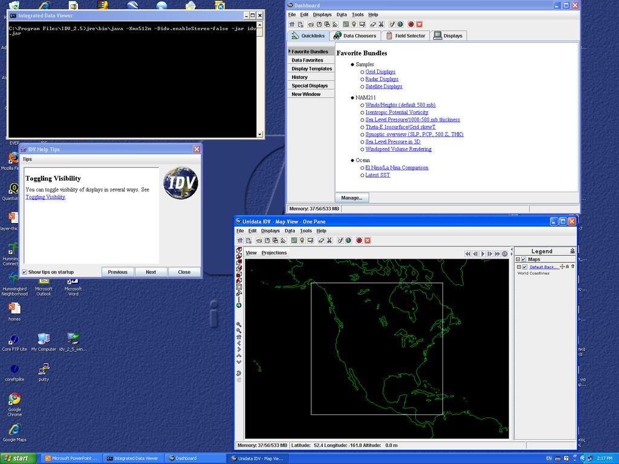This screenshot has width=619, height=464.
Task: Click the small lock icon on Default Background row
Action: coord(567,266)
